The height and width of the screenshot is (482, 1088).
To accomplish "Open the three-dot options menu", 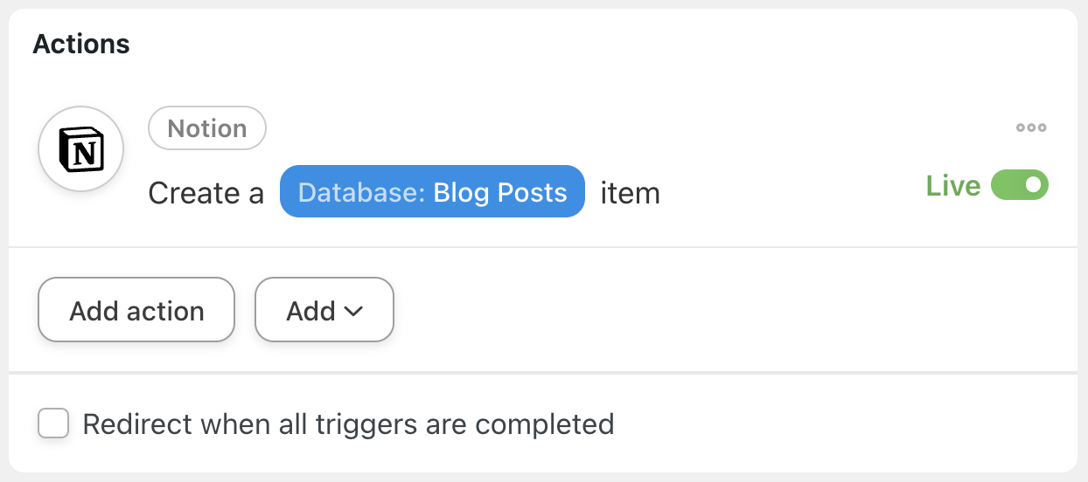I will tap(1031, 127).
